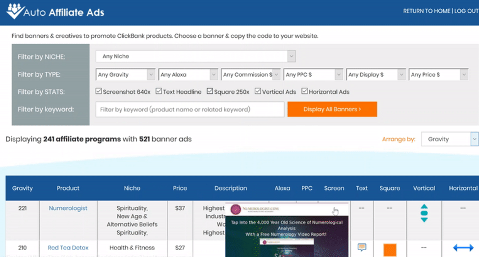
Task: Open Numerologist vertical banner icon
Action: click(x=424, y=213)
